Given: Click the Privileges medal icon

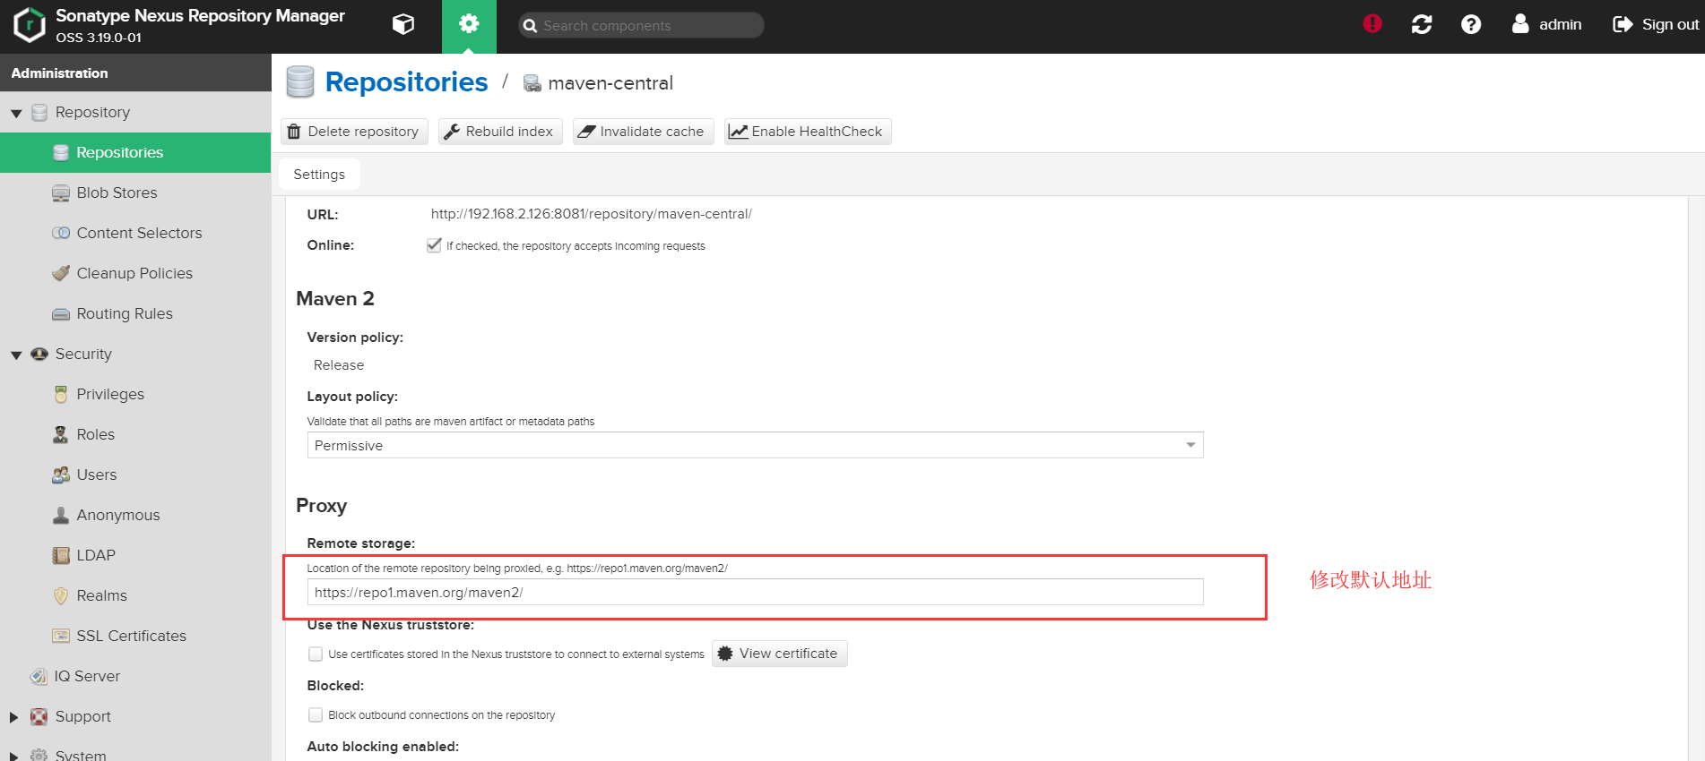Looking at the screenshot, I should pyautogui.click(x=61, y=394).
